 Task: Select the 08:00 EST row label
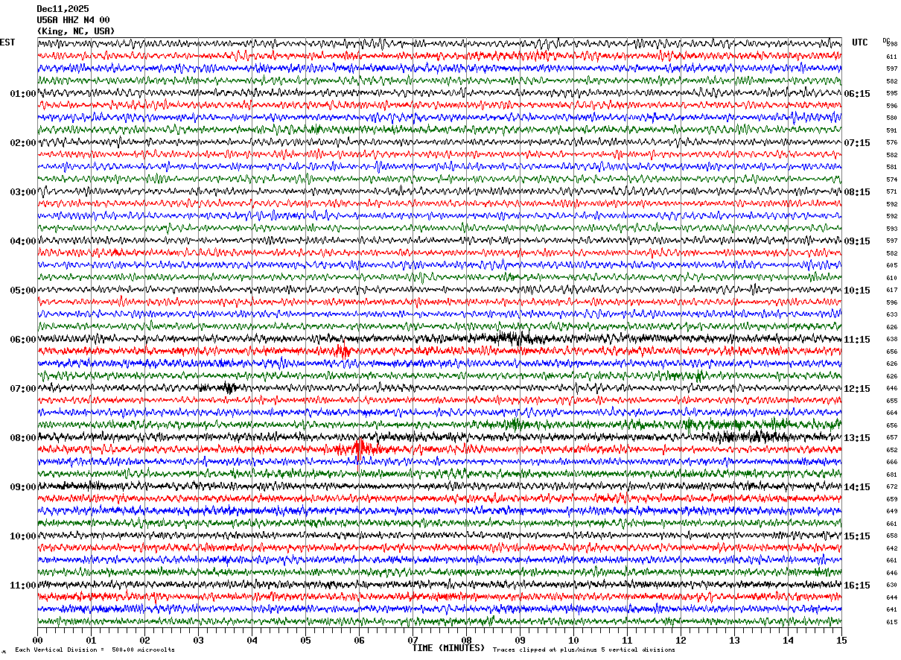click(x=22, y=438)
